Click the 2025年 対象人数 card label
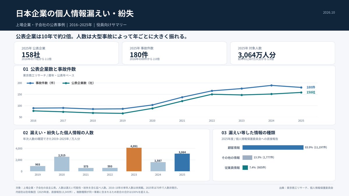This screenshot has height=196, width=349. click(x=250, y=48)
